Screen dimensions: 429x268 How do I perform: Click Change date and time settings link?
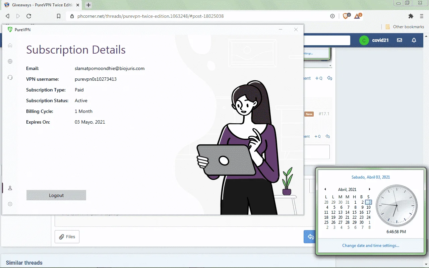pyautogui.click(x=371, y=246)
